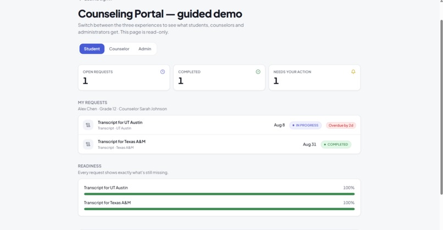The height and width of the screenshot is (230, 443).
Task: Click the READINESS section heading
Action: 90,166
